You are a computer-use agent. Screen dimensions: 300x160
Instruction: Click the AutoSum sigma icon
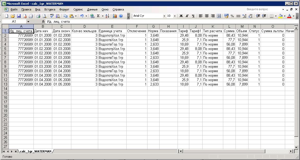(98, 16)
